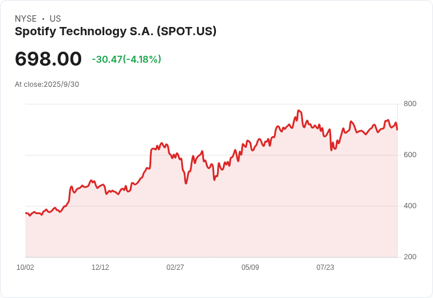
Task: Click the rightmost end of the price line
Action: [x=397, y=129]
